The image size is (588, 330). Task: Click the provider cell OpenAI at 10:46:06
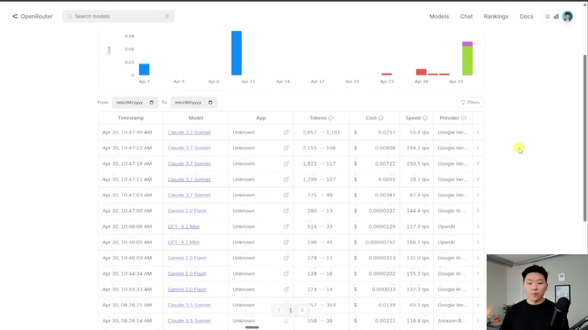(446, 227)
